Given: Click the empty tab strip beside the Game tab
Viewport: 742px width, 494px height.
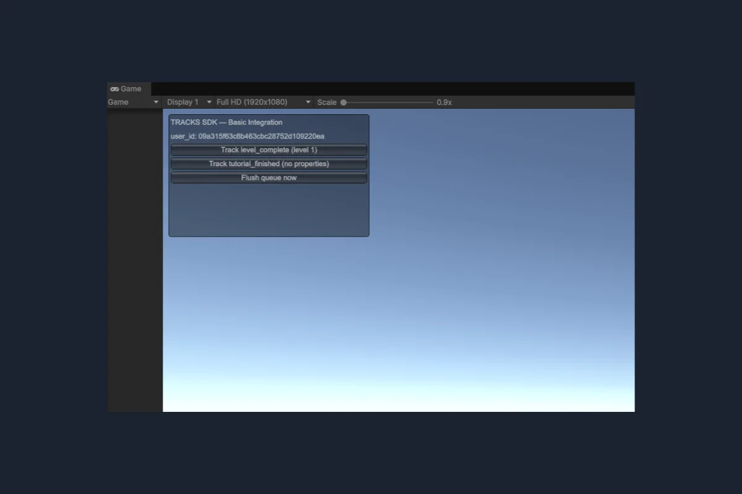Looking at the screenshot, I should [393, 89].
